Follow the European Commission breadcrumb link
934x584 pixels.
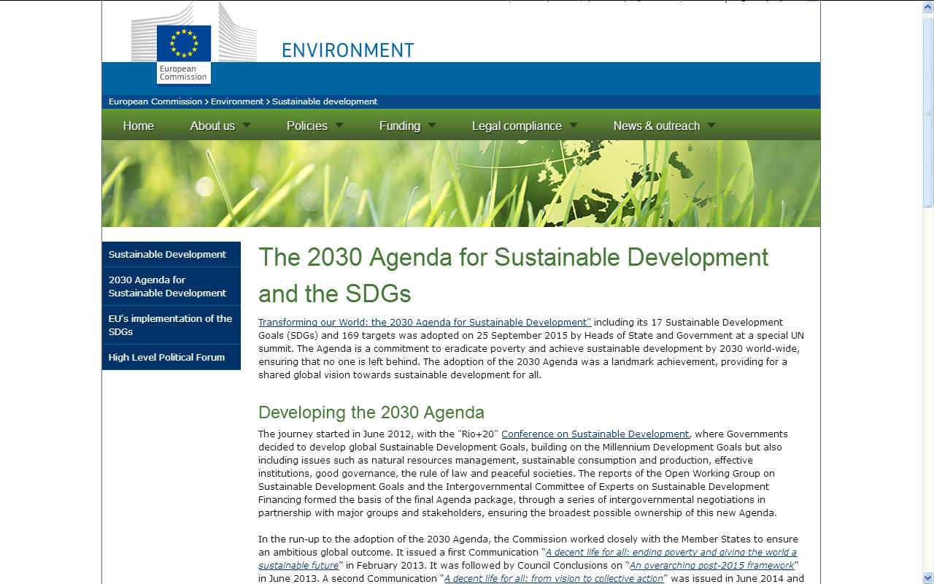[x=155, y=101]
